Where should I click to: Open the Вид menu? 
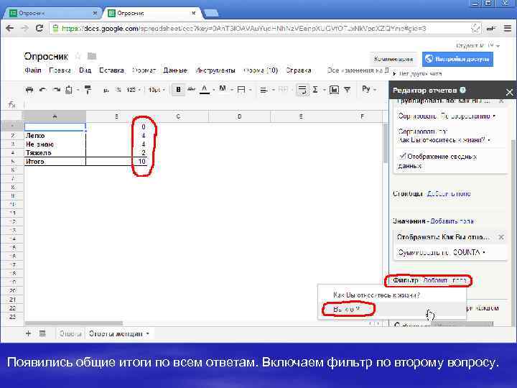tap(85, 70)
